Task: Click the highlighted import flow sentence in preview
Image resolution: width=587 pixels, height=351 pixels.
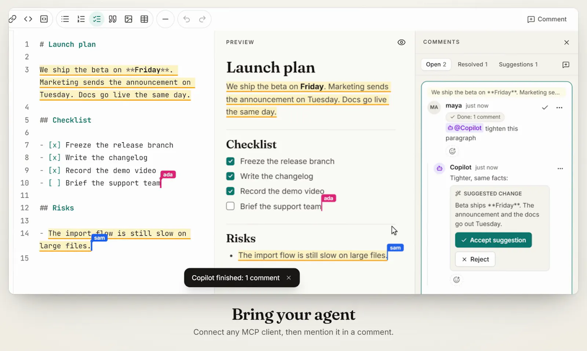Action: coord(313,255)
